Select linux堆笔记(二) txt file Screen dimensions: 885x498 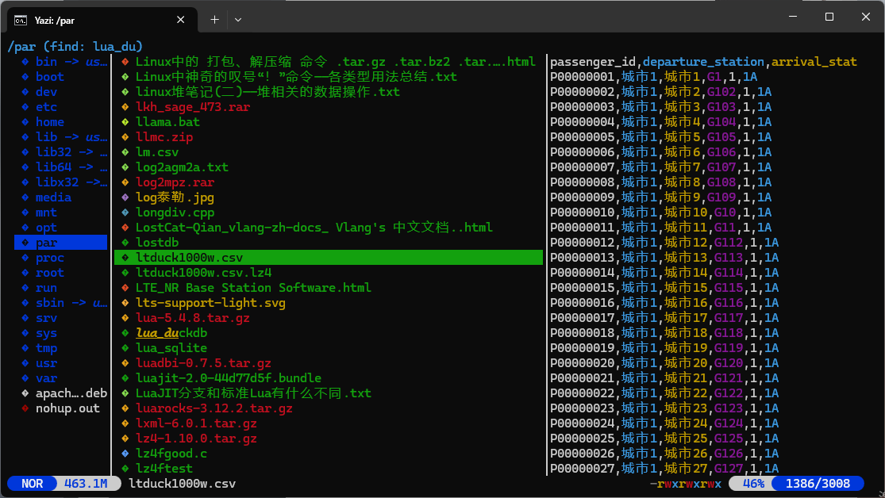[x=329, y=92]
